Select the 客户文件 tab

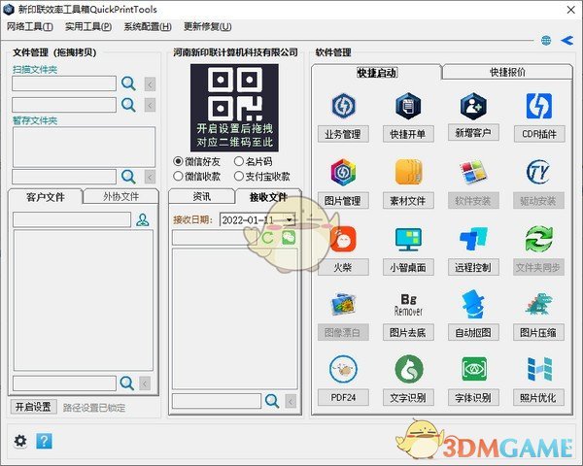click(x=46, y=196)
